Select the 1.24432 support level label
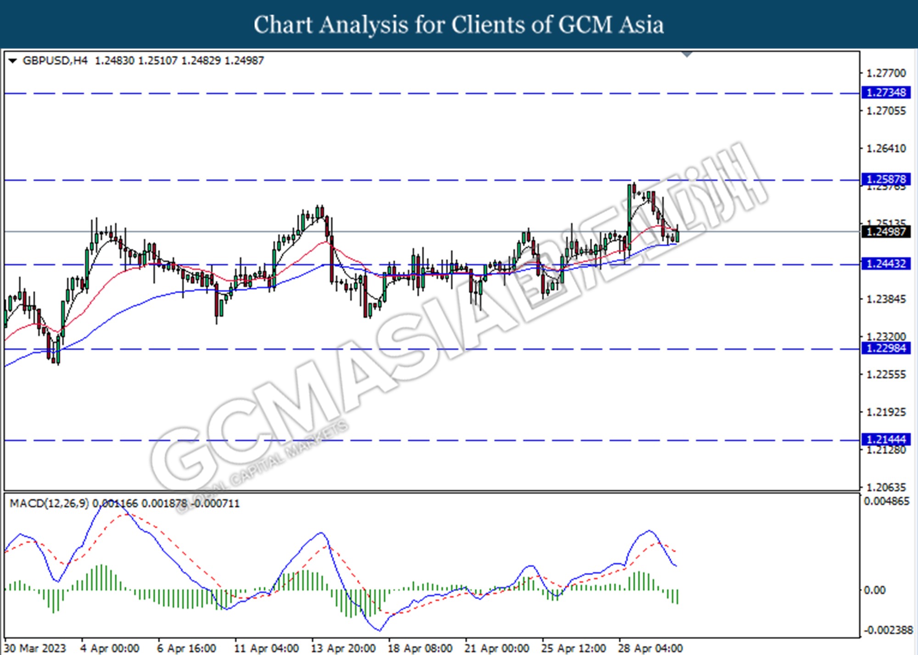The height and width of the screenshot is (655, 918). (x=886, y=264)
